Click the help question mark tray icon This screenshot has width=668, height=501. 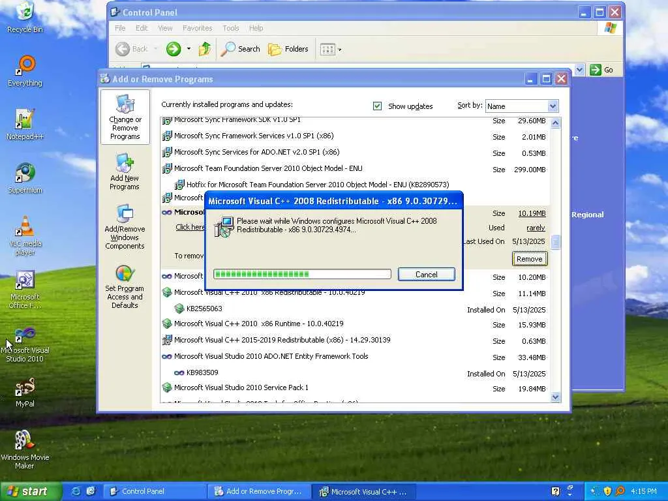pos(555,491)
